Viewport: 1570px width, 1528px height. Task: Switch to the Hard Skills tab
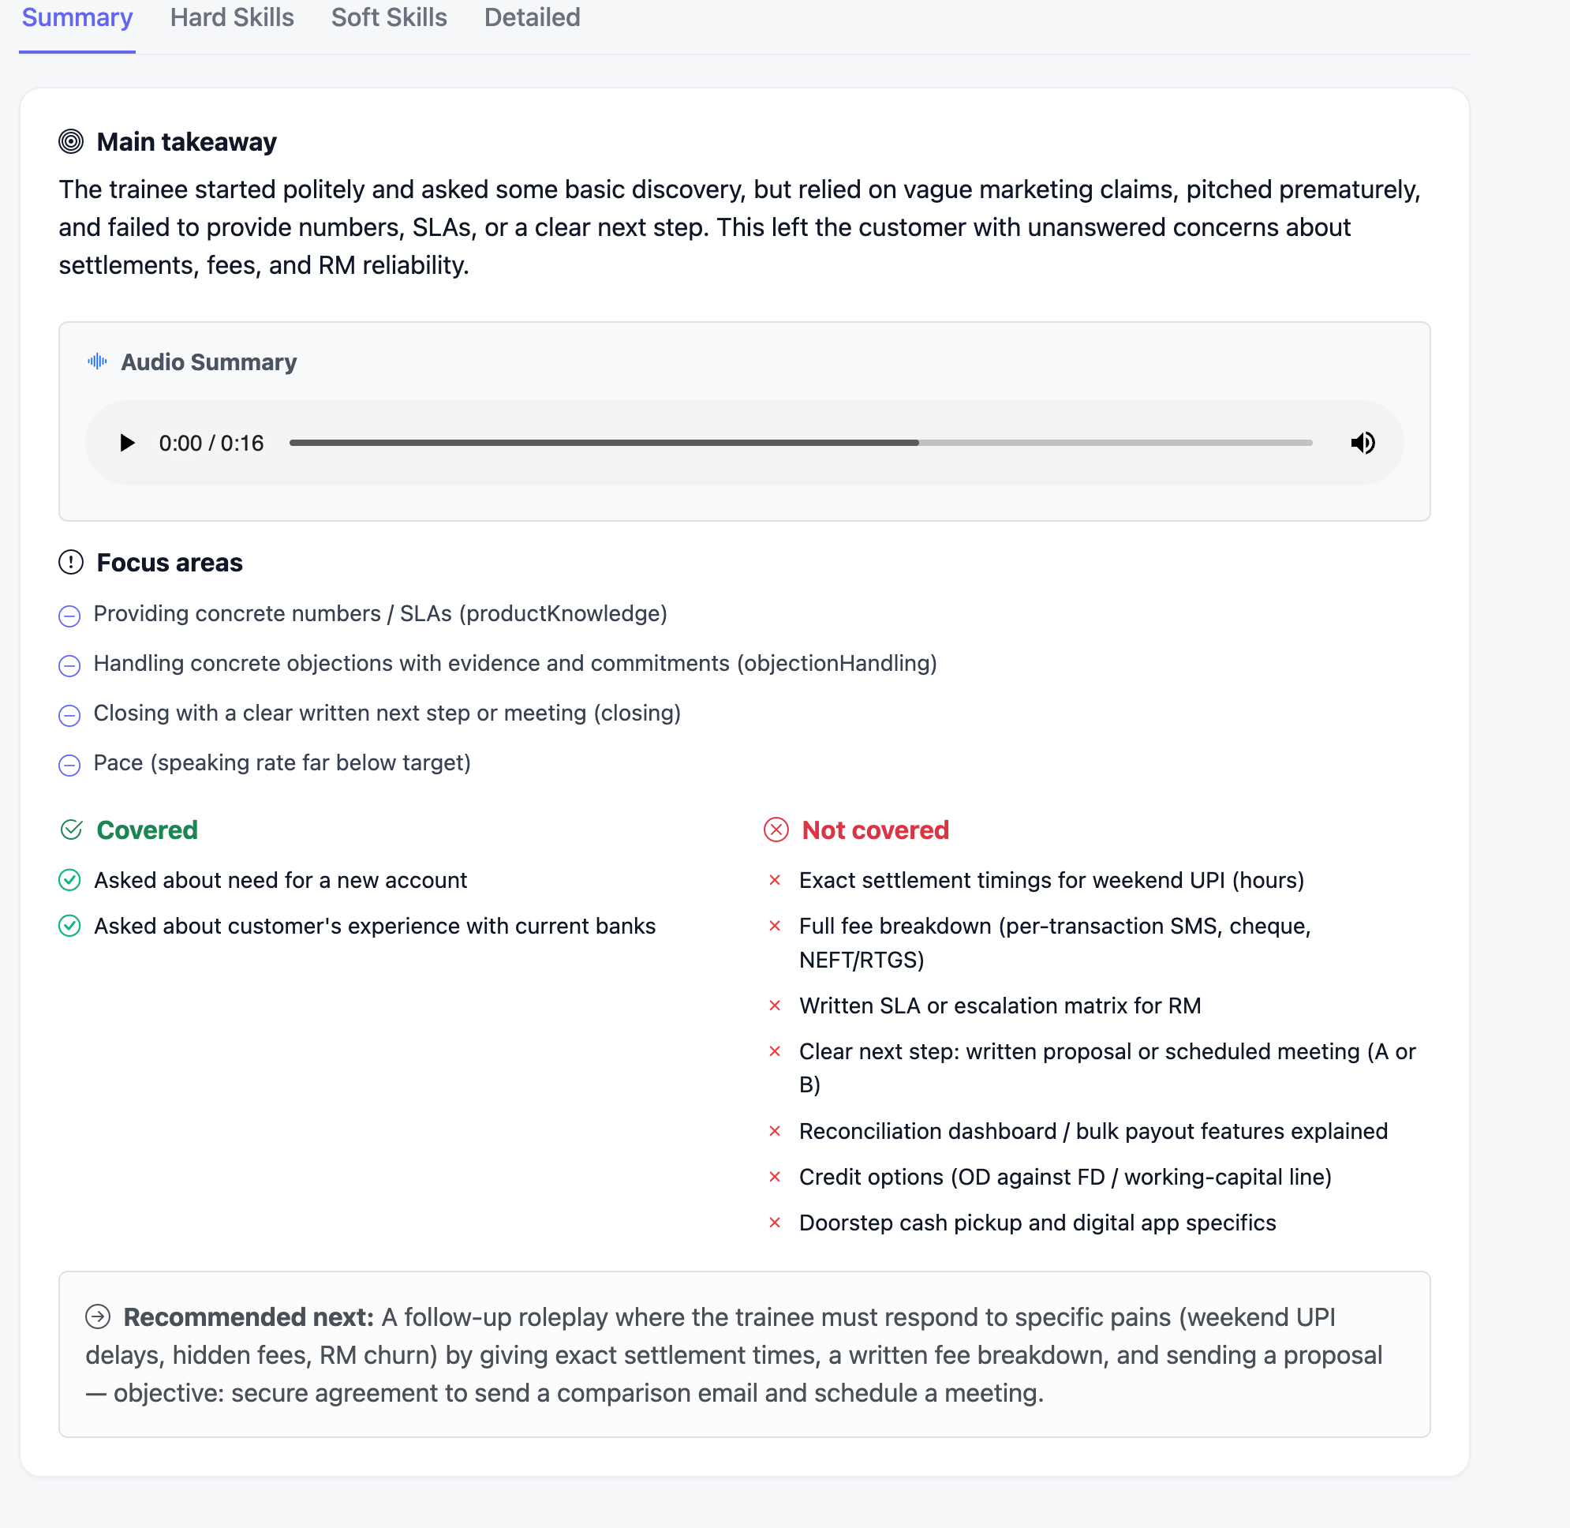pyautogui.click(x=232, y=17)
